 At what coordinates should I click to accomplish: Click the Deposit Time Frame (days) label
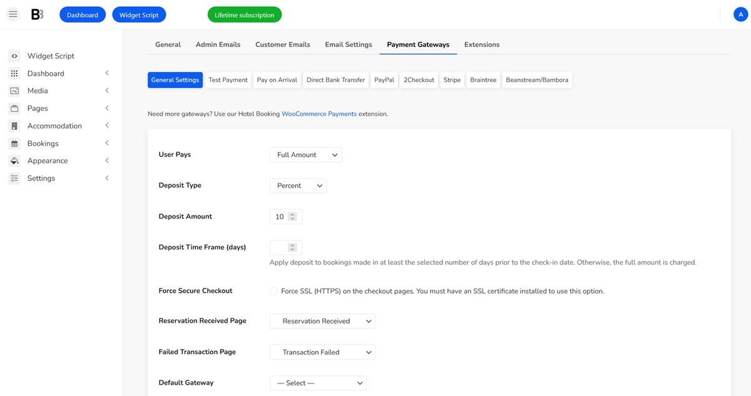pos(202,247)
